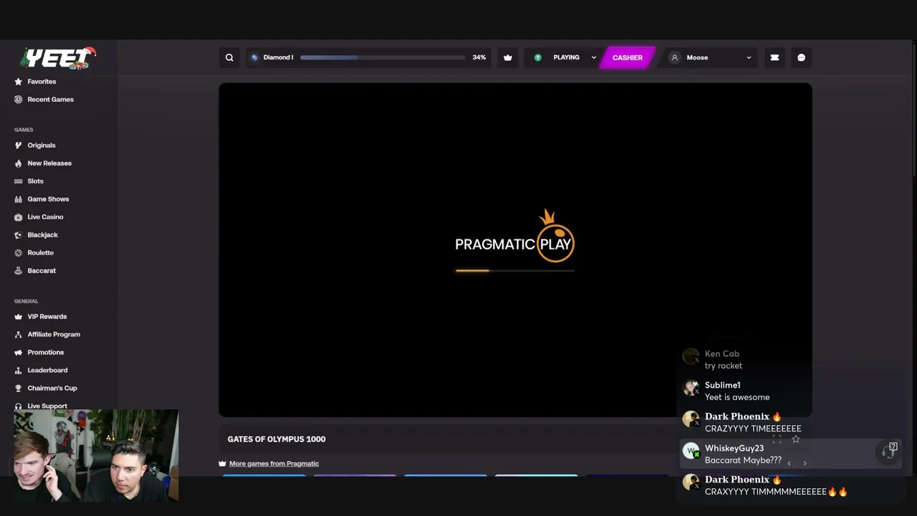Open the chat bubble icon

pyautogui.click(x=802, y=57)
